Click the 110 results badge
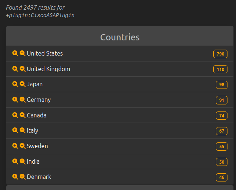Viewport: 236px width, 190px height. pyautogui.click(x=220, y=69)
